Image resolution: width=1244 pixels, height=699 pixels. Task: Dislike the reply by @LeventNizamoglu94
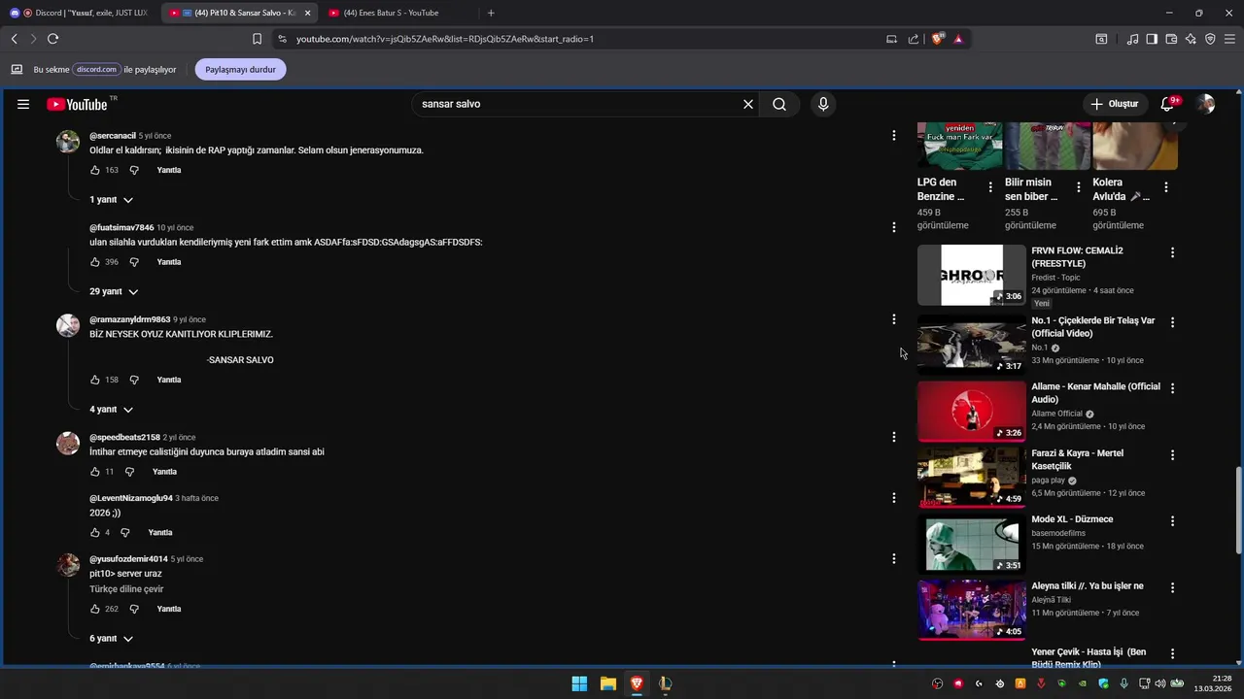pos(125,533)
